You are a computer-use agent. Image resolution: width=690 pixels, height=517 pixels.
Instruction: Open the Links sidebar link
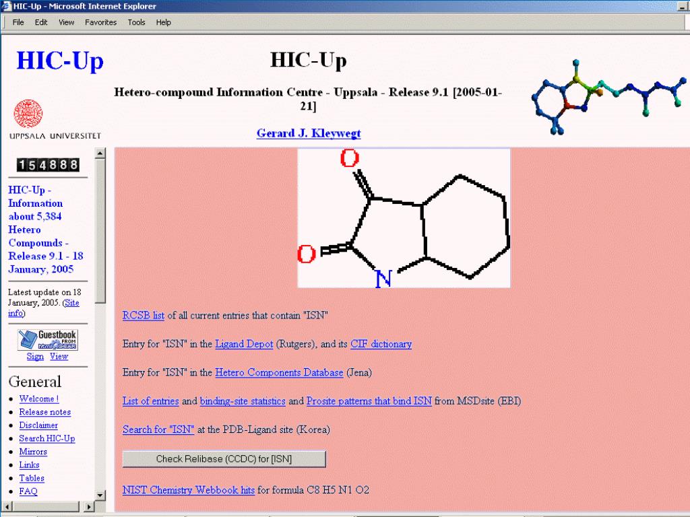(x=29, y=464)
